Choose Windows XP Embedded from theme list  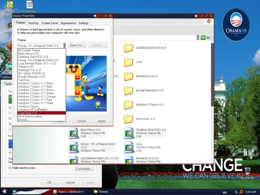[x=42, y=110]
